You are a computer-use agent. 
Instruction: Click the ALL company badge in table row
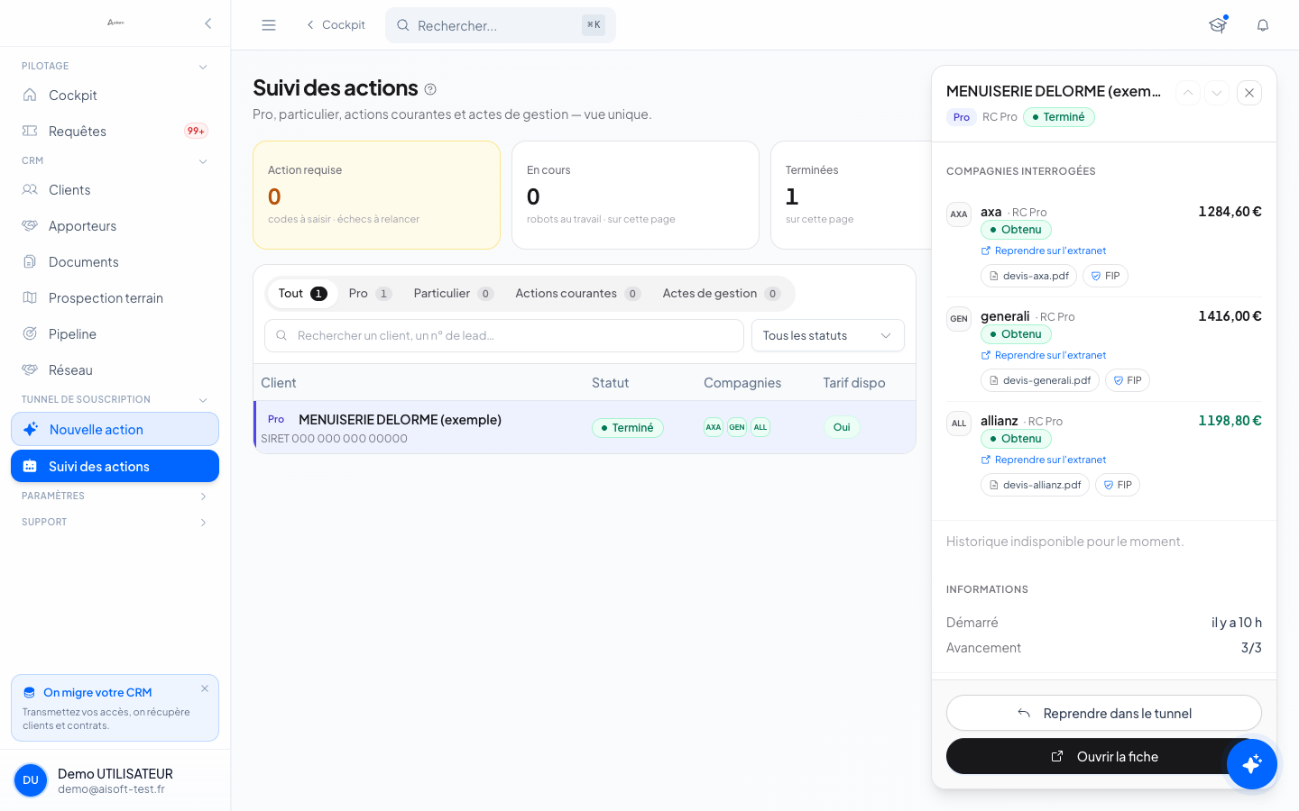click(760, 427)
